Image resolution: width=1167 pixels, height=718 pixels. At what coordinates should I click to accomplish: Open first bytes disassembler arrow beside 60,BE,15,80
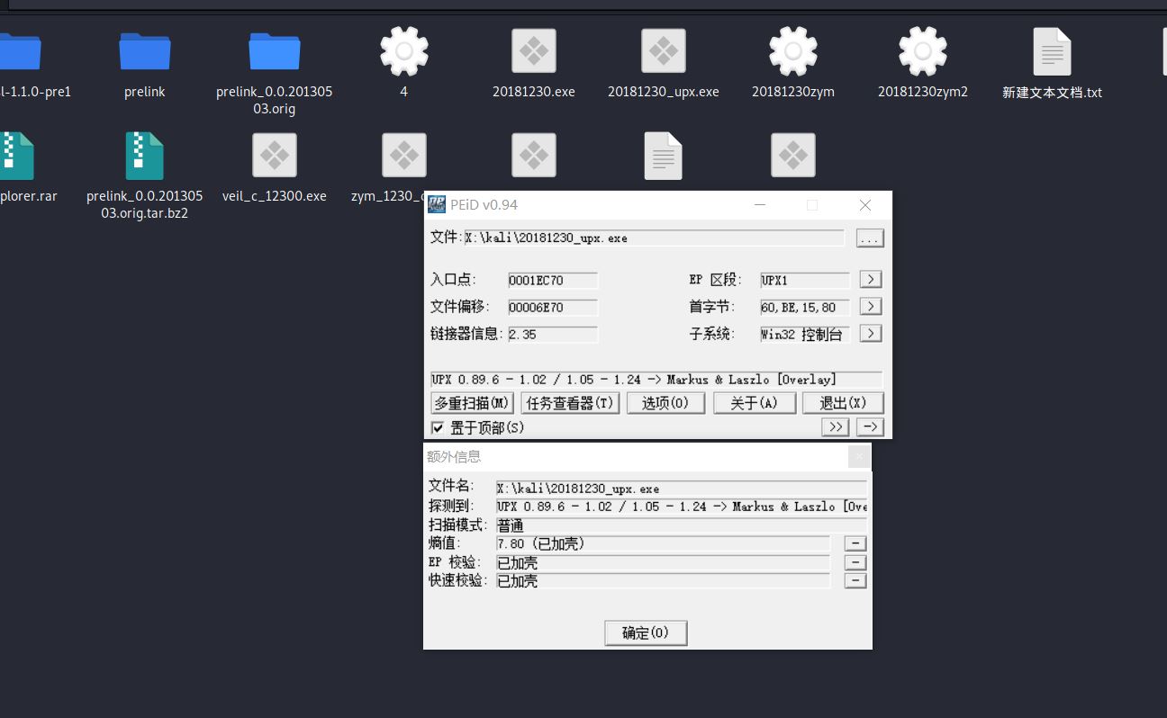[871, 307]
